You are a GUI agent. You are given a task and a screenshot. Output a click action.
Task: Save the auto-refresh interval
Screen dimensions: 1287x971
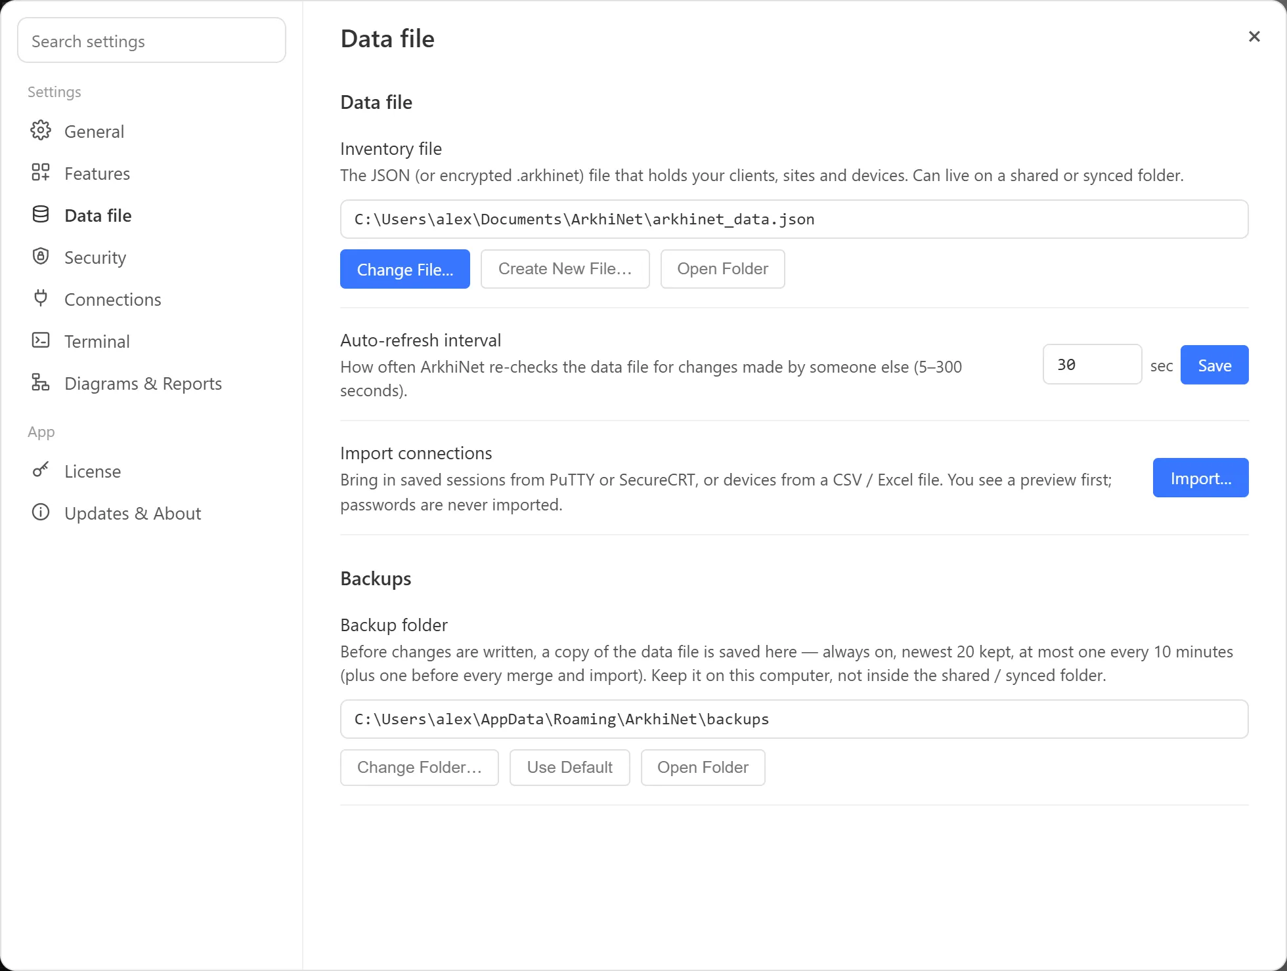[x=1215, y=365]
